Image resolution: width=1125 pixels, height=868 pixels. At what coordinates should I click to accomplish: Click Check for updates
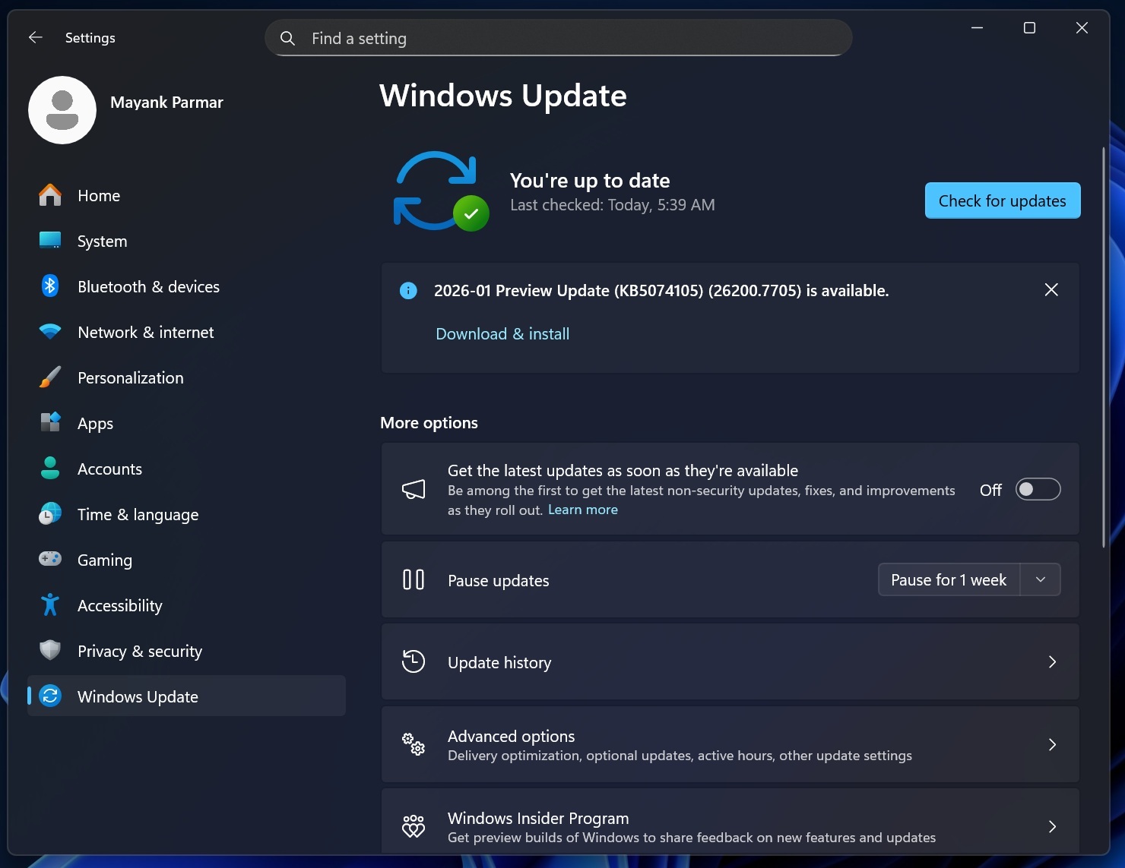(x=1002, y=200)
